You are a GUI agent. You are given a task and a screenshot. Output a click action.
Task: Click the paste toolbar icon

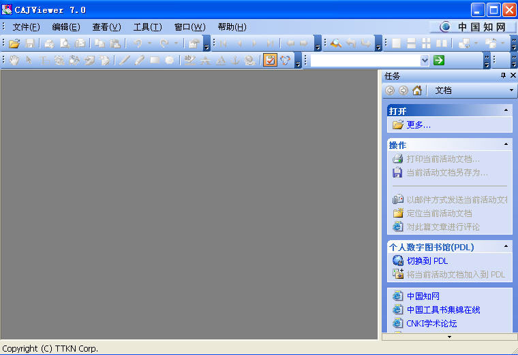coord(115,43)
